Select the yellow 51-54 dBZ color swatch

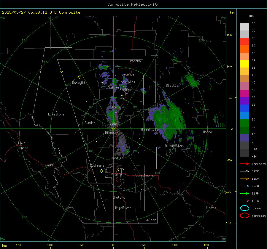[x=244, y=64]
